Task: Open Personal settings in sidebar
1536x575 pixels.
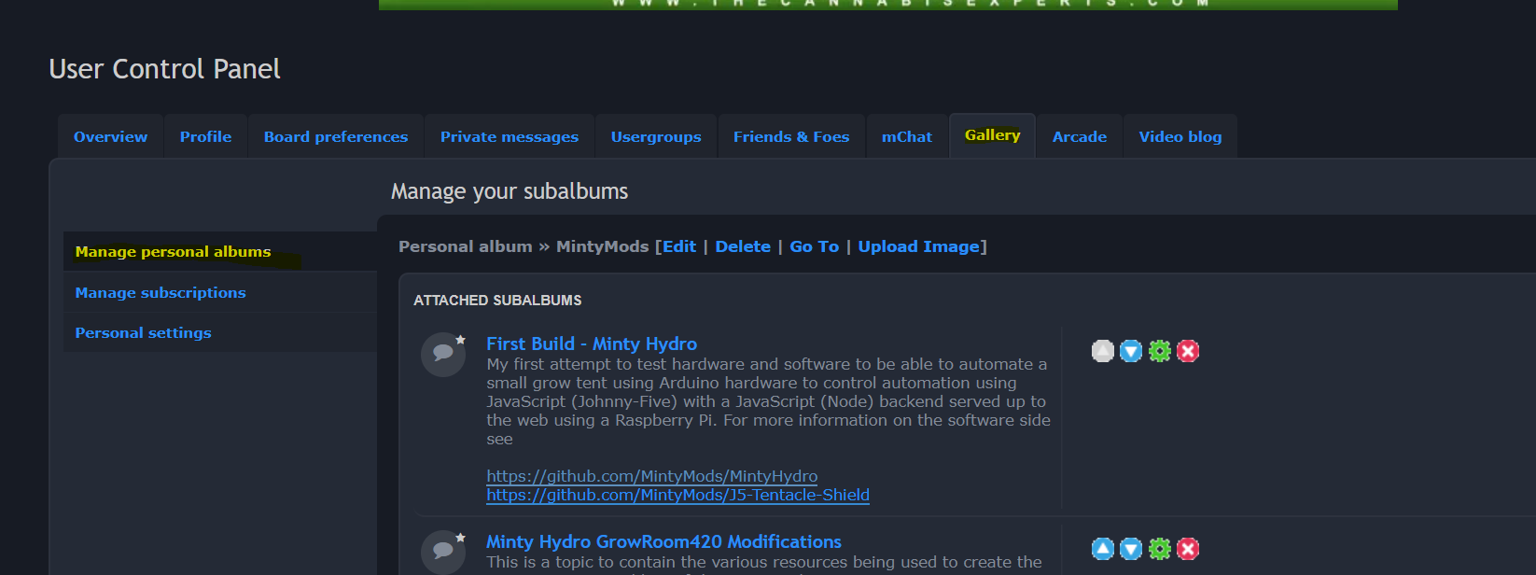Action: coord(143,332)
